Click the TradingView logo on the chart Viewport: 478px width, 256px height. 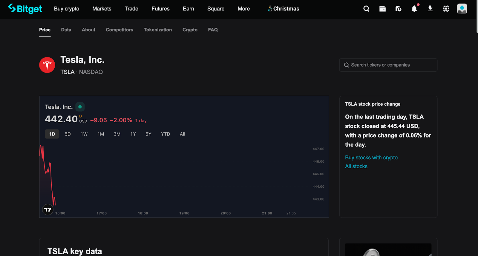[x=48, y=210]
